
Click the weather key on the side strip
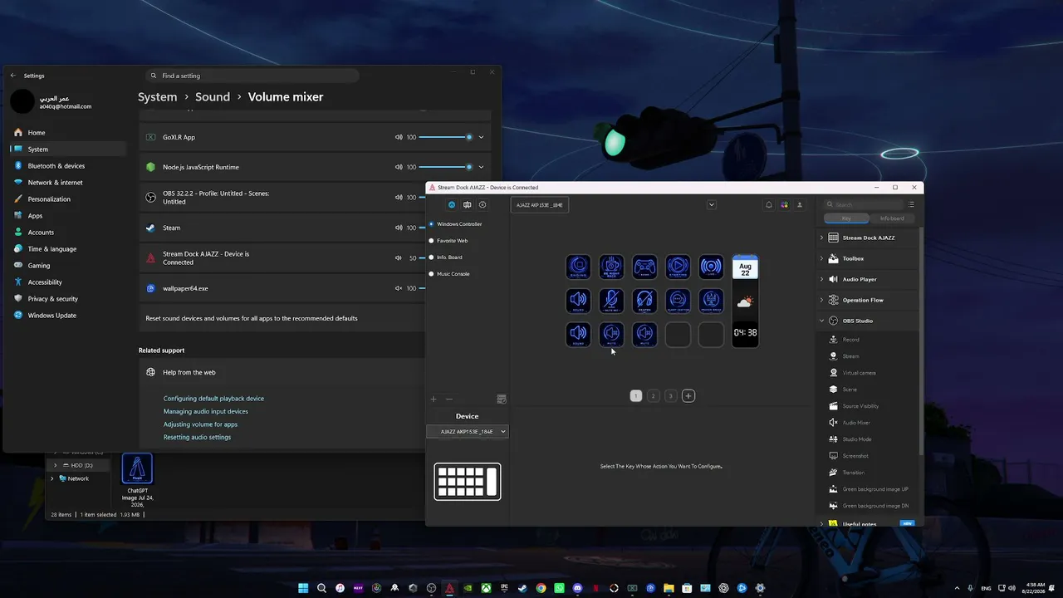pyautogui.click(x=745, y=301)
